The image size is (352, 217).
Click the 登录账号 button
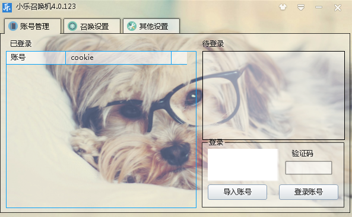click(309, 192)
